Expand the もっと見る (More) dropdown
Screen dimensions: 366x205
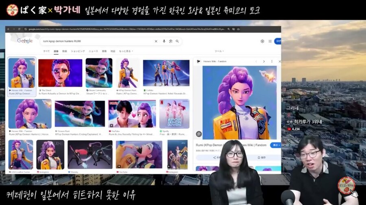(126, 51)
